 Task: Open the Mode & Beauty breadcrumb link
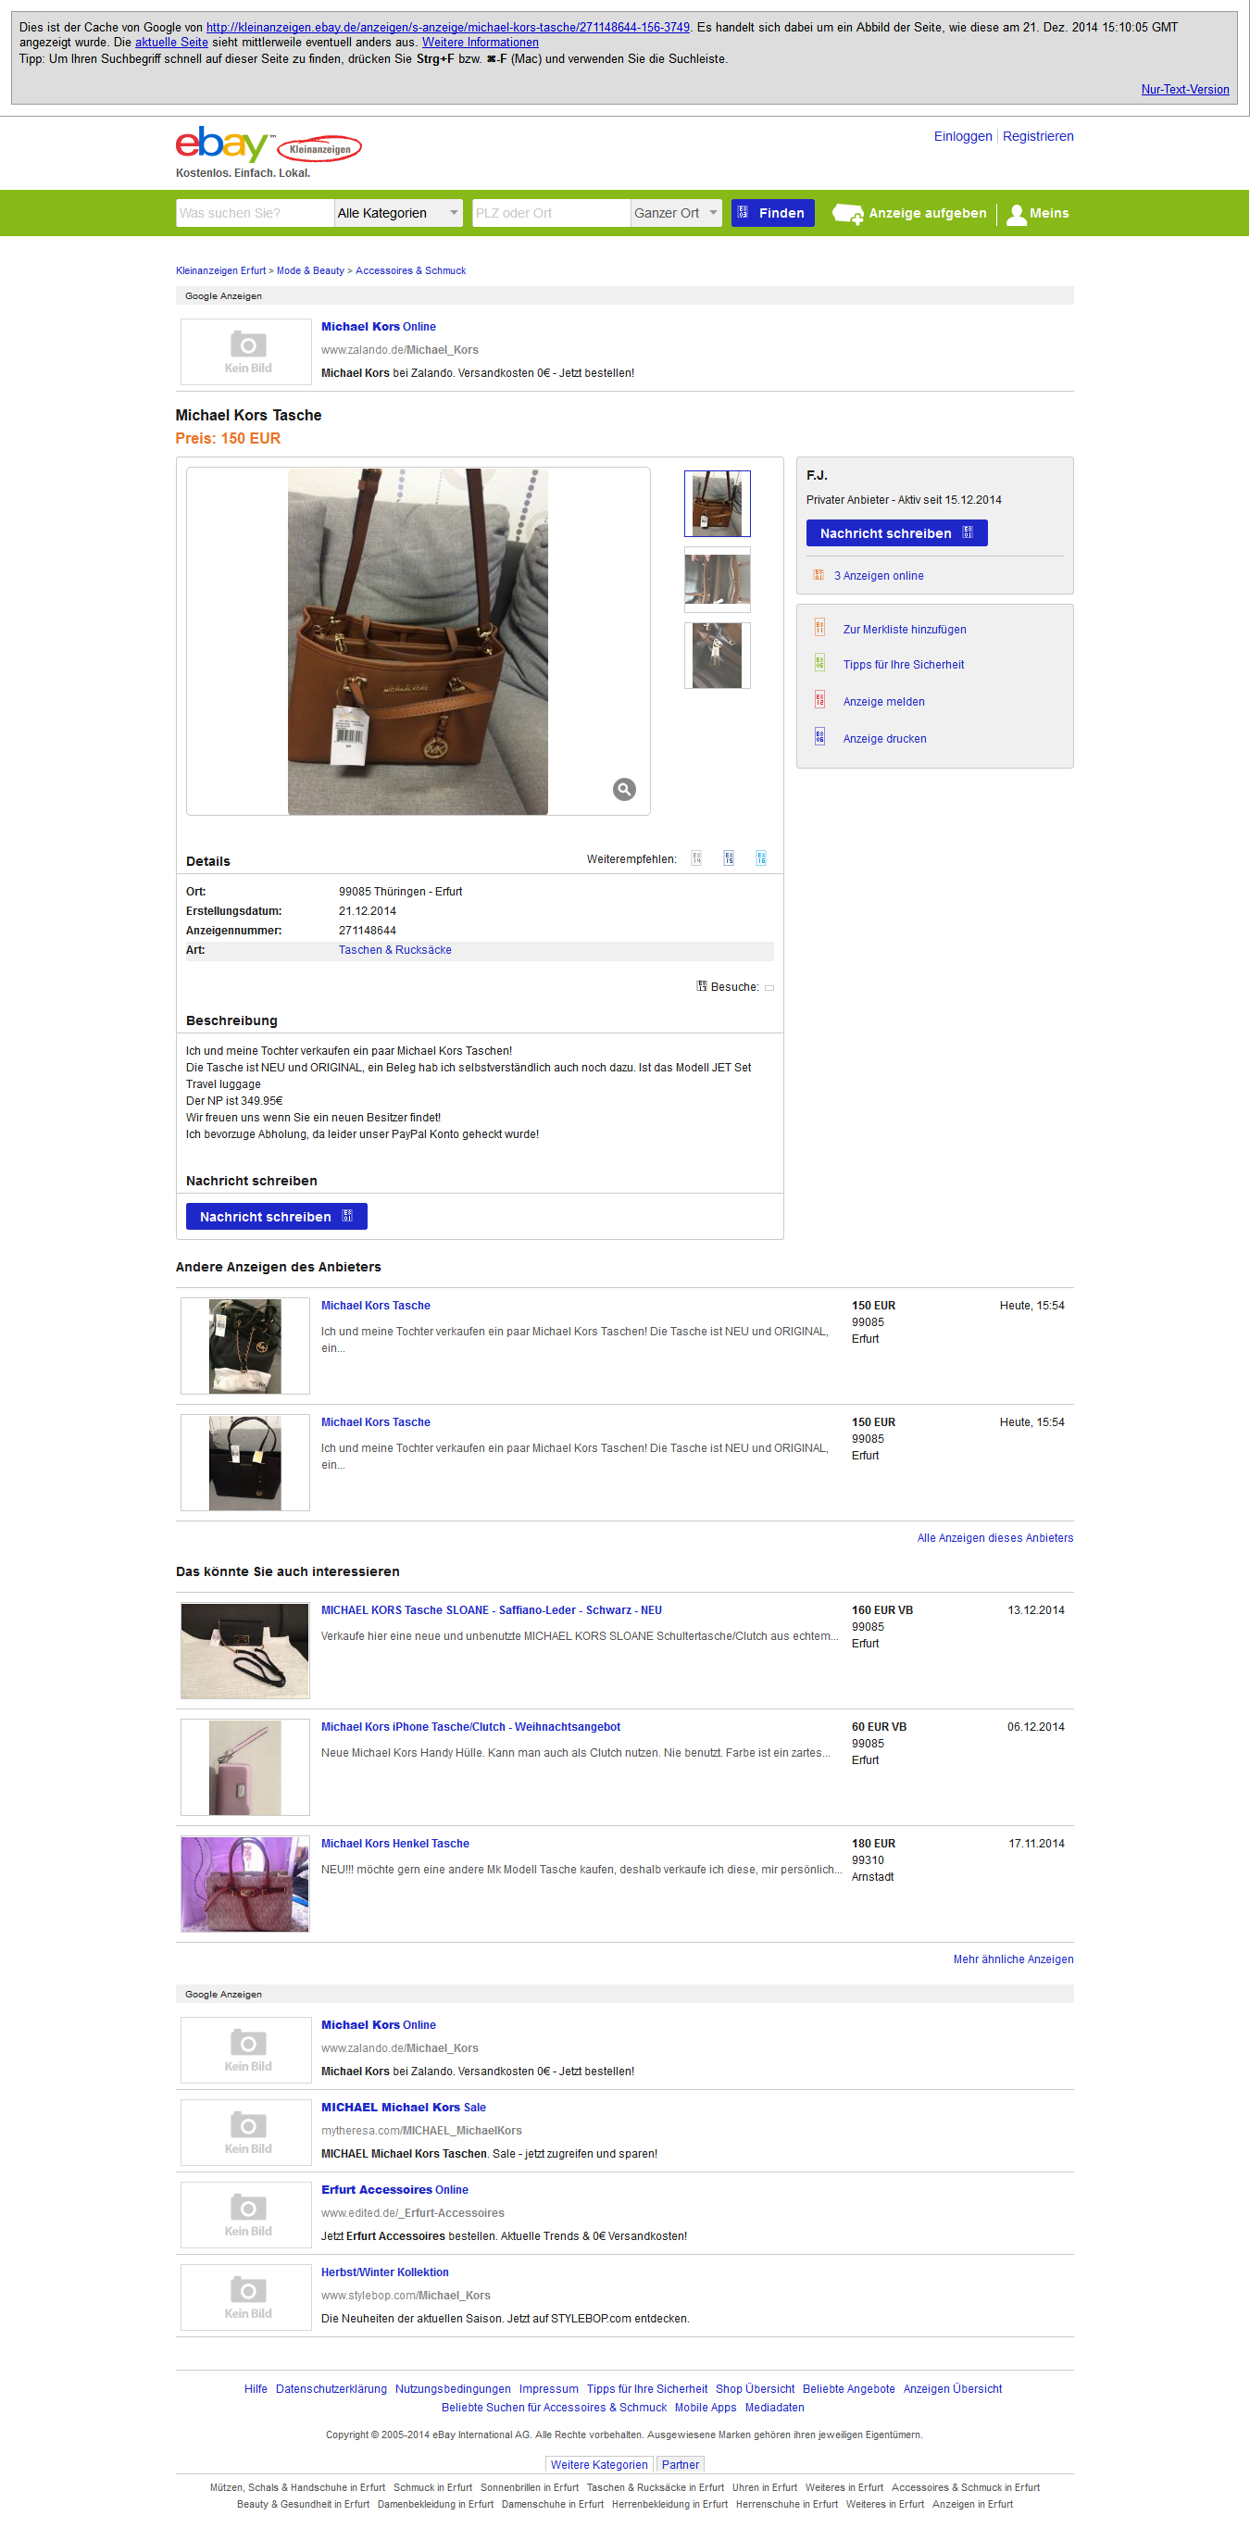coord(310,270)
